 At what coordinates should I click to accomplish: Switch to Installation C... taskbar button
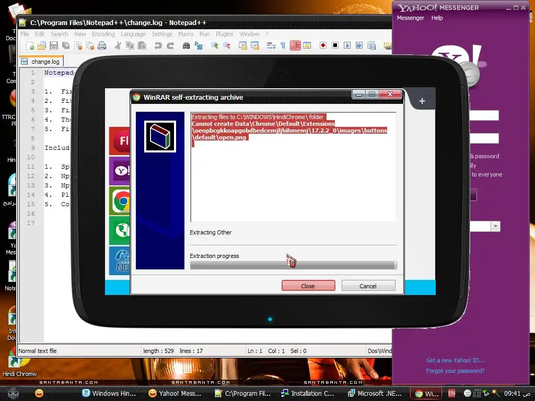click(307, 394)
